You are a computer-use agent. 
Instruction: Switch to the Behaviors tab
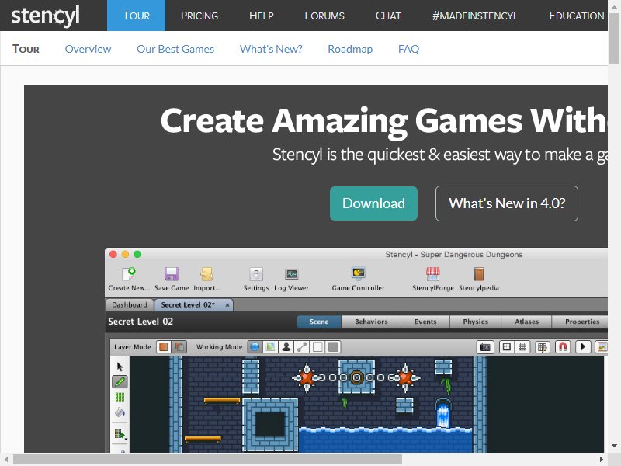(371, 322)
